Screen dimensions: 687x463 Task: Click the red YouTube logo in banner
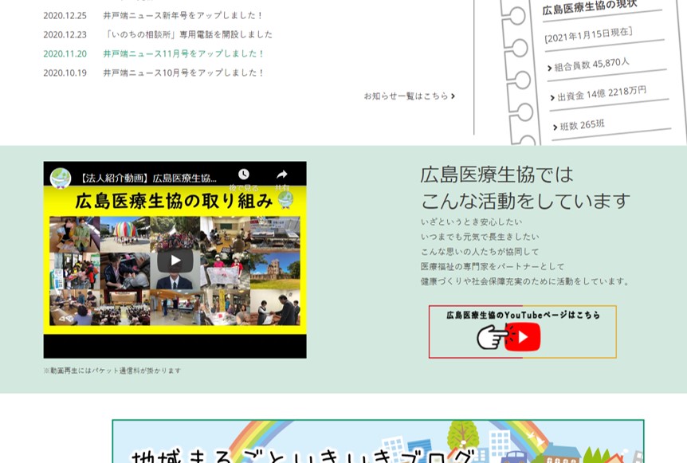pyautogui.click(x=522, y=337)
